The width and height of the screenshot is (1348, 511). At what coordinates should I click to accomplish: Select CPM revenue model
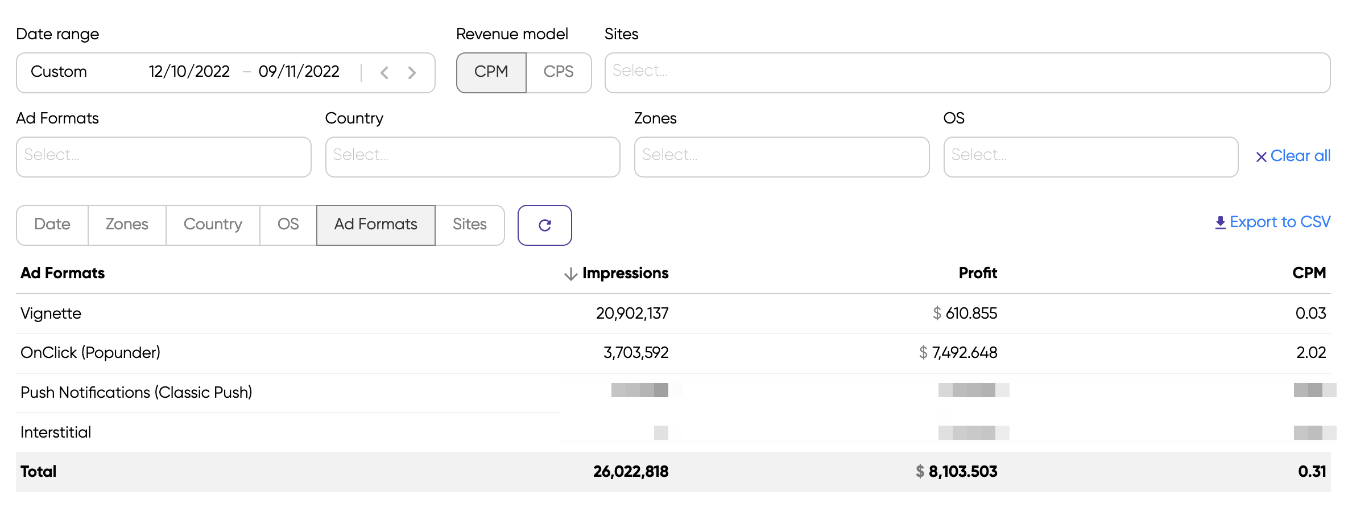(x=491, y=72)
